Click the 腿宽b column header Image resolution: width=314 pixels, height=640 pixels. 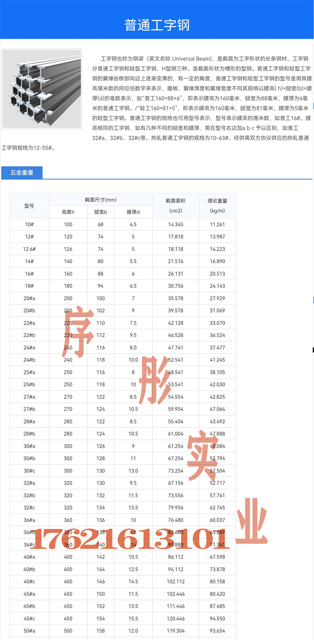point(100,212)
